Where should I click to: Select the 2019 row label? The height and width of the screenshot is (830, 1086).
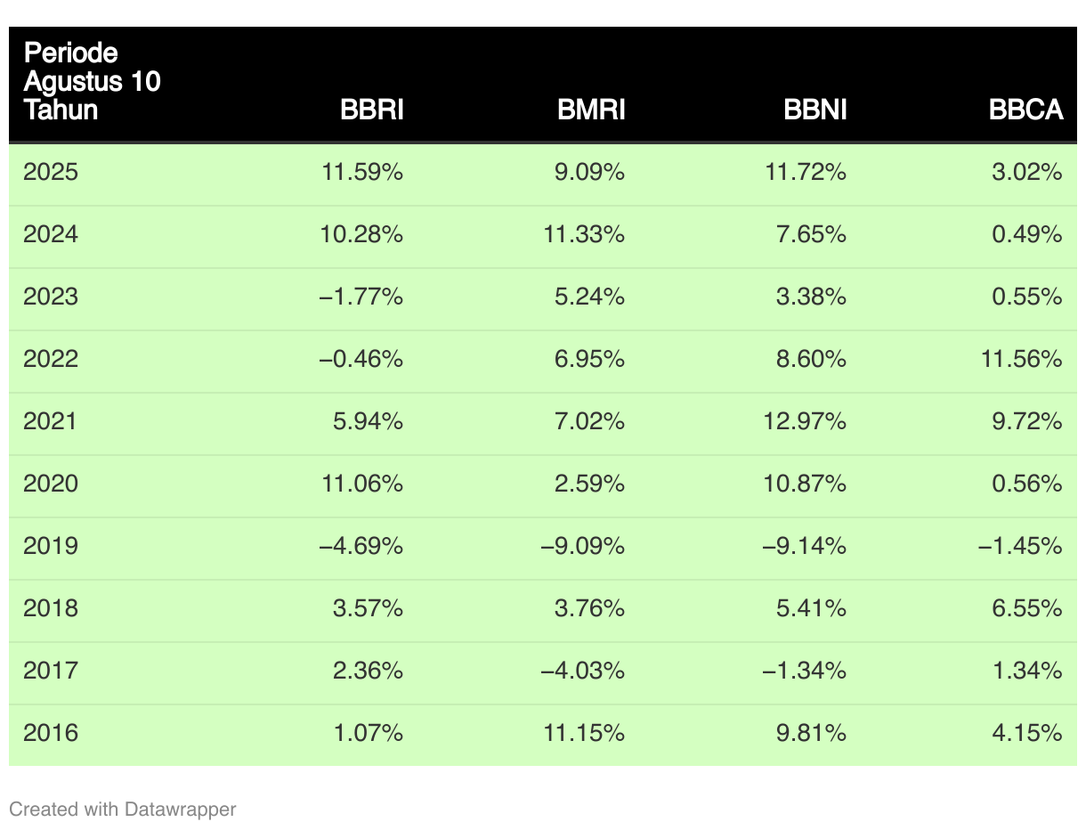tap(51, 546)
